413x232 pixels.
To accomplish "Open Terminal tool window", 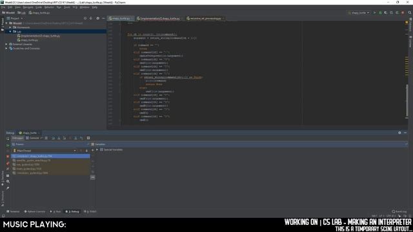I will pyautogui.click(x=13, y=211).
